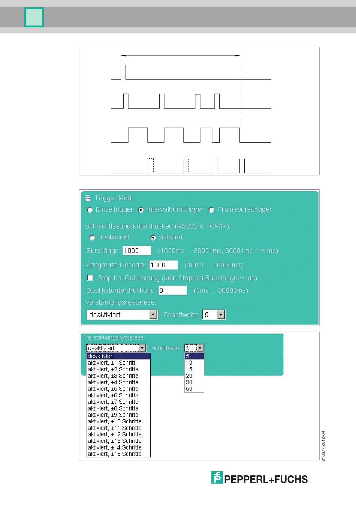Choose deaktiviert for Schlechtlesung unterdrücken

tap(93, 237)
